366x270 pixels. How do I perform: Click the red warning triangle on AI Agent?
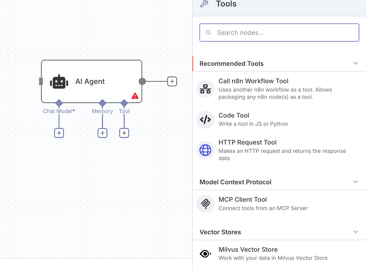135,96
